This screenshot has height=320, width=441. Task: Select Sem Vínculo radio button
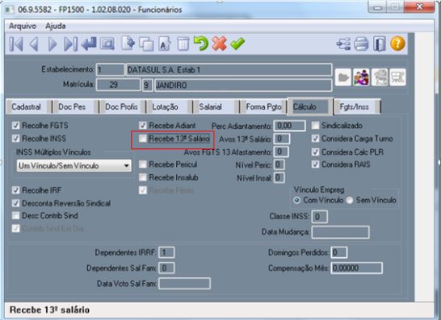350,201
